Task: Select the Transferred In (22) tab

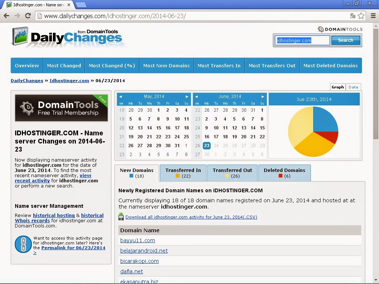Action: tap(183, 173)
